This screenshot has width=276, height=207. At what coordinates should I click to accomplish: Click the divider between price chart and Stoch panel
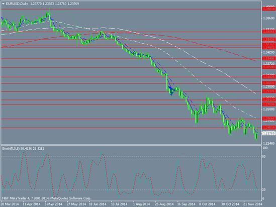[x=131, y=145]
